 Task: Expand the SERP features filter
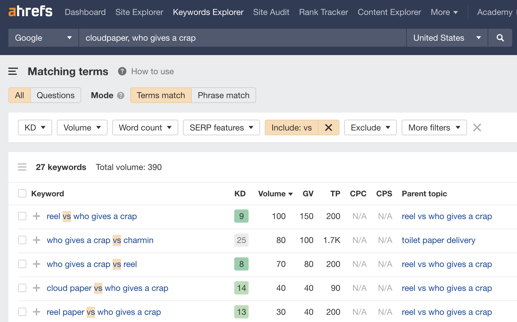coord(221,127)
